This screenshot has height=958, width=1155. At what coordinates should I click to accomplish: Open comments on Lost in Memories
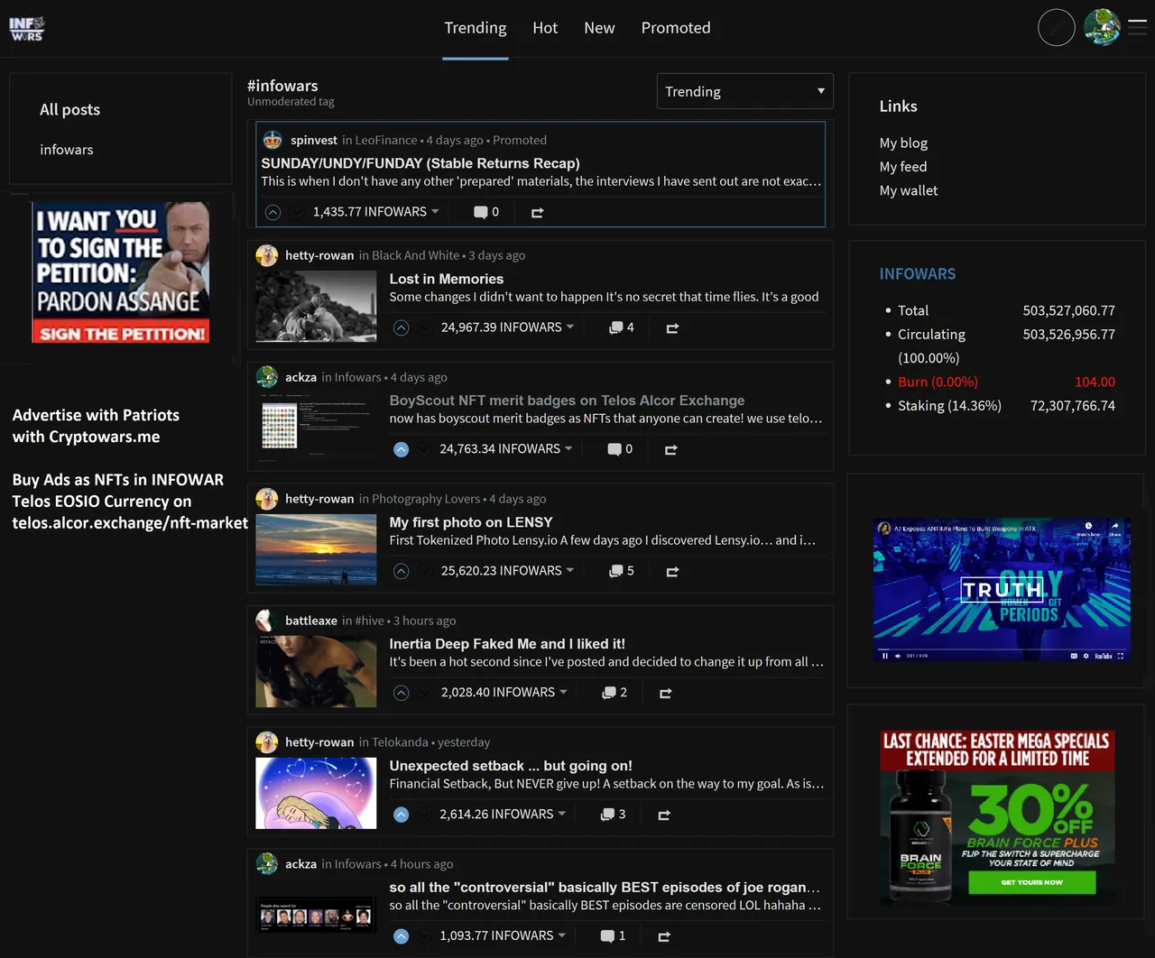pos(622,327)
